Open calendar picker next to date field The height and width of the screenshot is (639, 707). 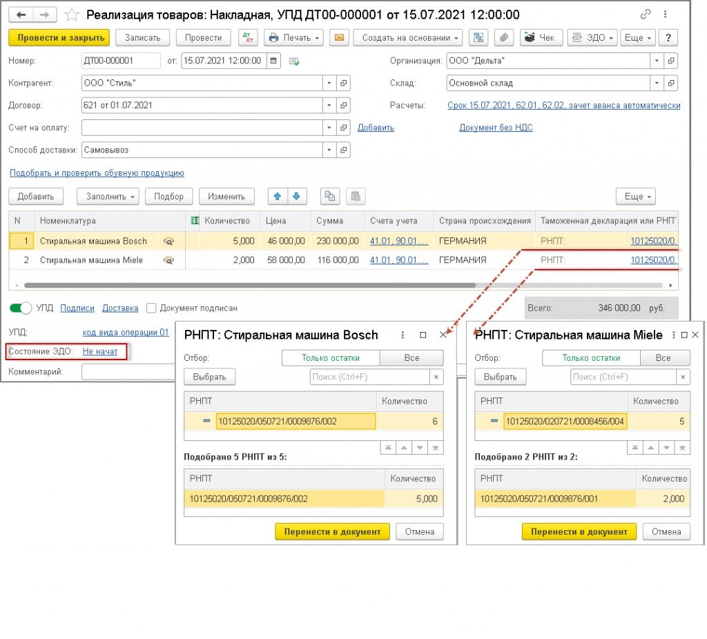point(274,61)
